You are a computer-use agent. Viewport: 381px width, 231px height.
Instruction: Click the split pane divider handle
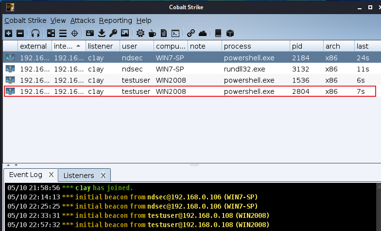pyautogui.click(x=194, y=165)
